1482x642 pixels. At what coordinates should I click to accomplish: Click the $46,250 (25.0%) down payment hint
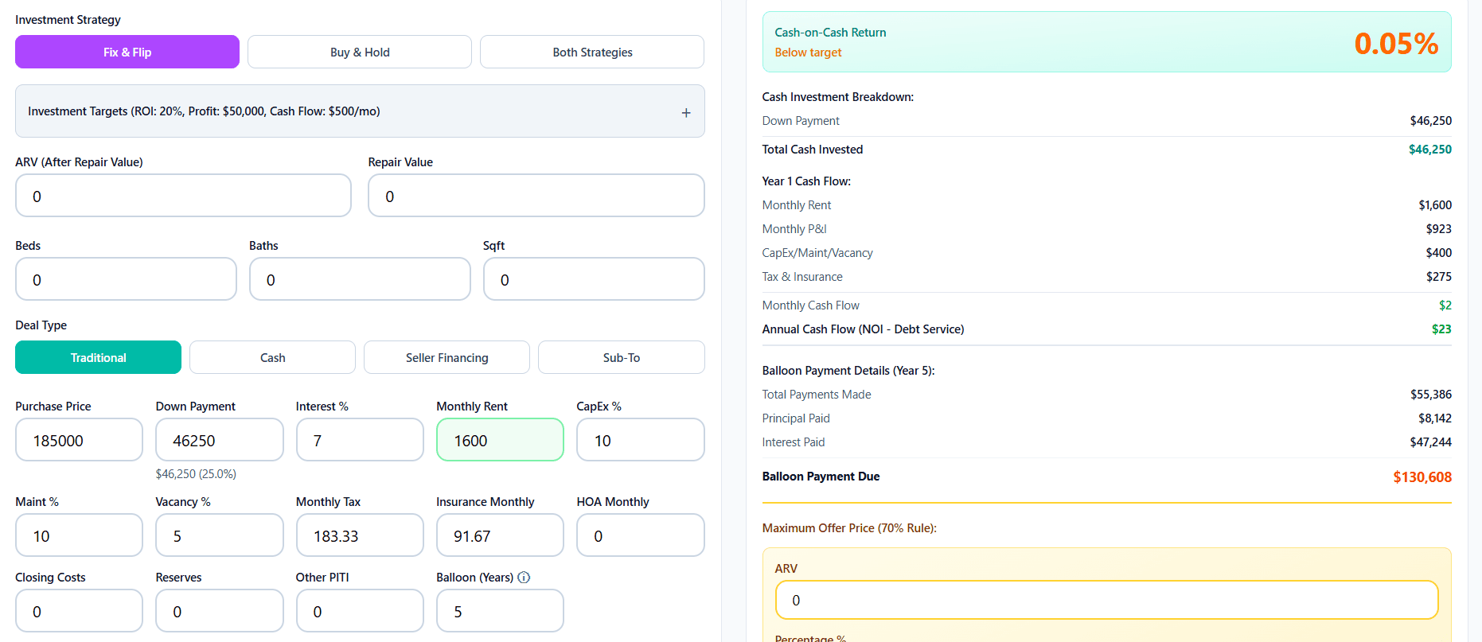pyautogui.click(x=196, y=474)
